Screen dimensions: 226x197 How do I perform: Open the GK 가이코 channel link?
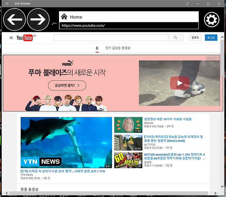pyautogui.click(x=150, y=144)
